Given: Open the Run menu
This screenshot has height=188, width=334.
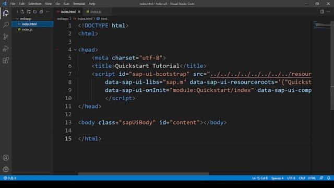Looking at the screenshot, I should point(66,4).
